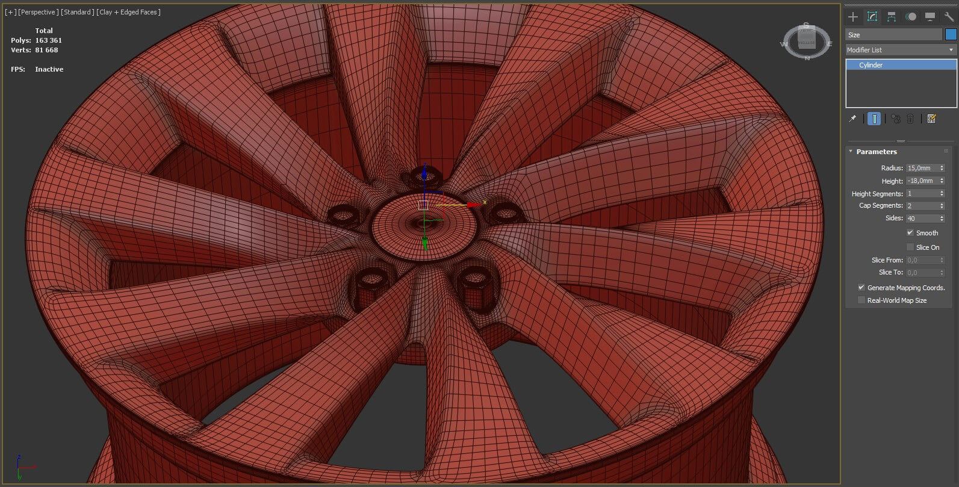Open the Create command panel tab

point(852,17)
